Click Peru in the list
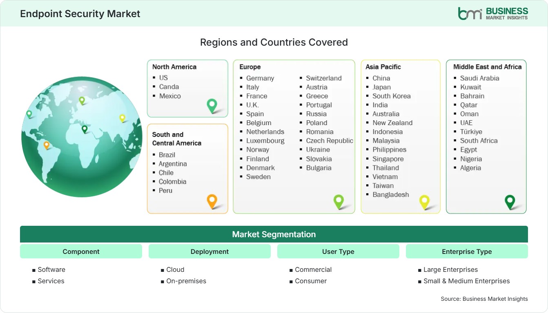548x313 pixels. (x=165, y=190)
